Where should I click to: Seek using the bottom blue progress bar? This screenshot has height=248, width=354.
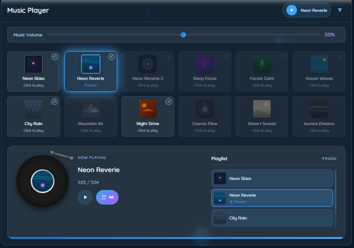click(175, 238)
